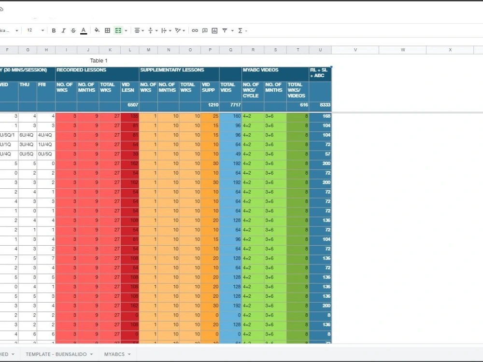Toggle bold formatting in the toolbar
Viewport: 483px width, 362px height.
click(x=54, y=30)
